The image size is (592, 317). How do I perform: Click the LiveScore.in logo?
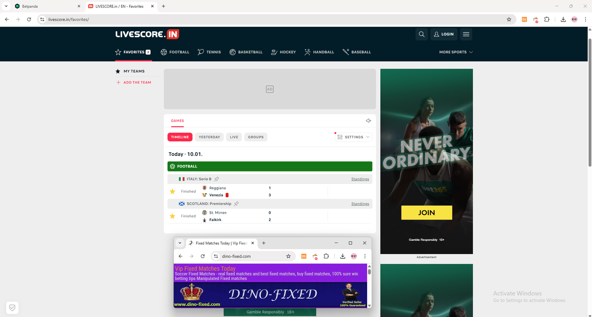pyautogui.click(x=147, y=34)
